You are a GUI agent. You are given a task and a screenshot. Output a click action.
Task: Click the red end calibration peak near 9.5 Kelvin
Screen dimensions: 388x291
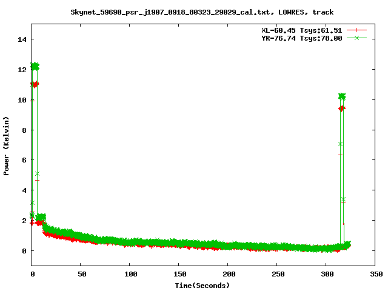pos(342,109)
